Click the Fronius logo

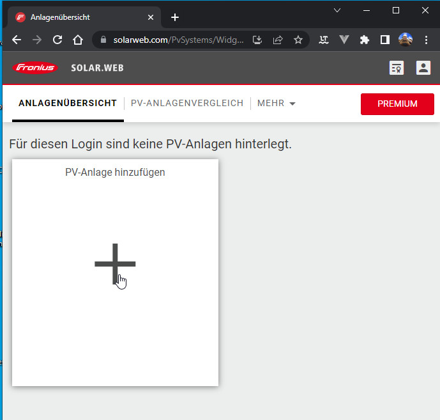pyautogui.click(x=34, y=68)
